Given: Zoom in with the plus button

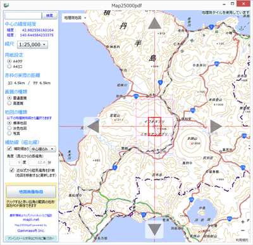Looking at the screenshot, I should coord(243,222).
